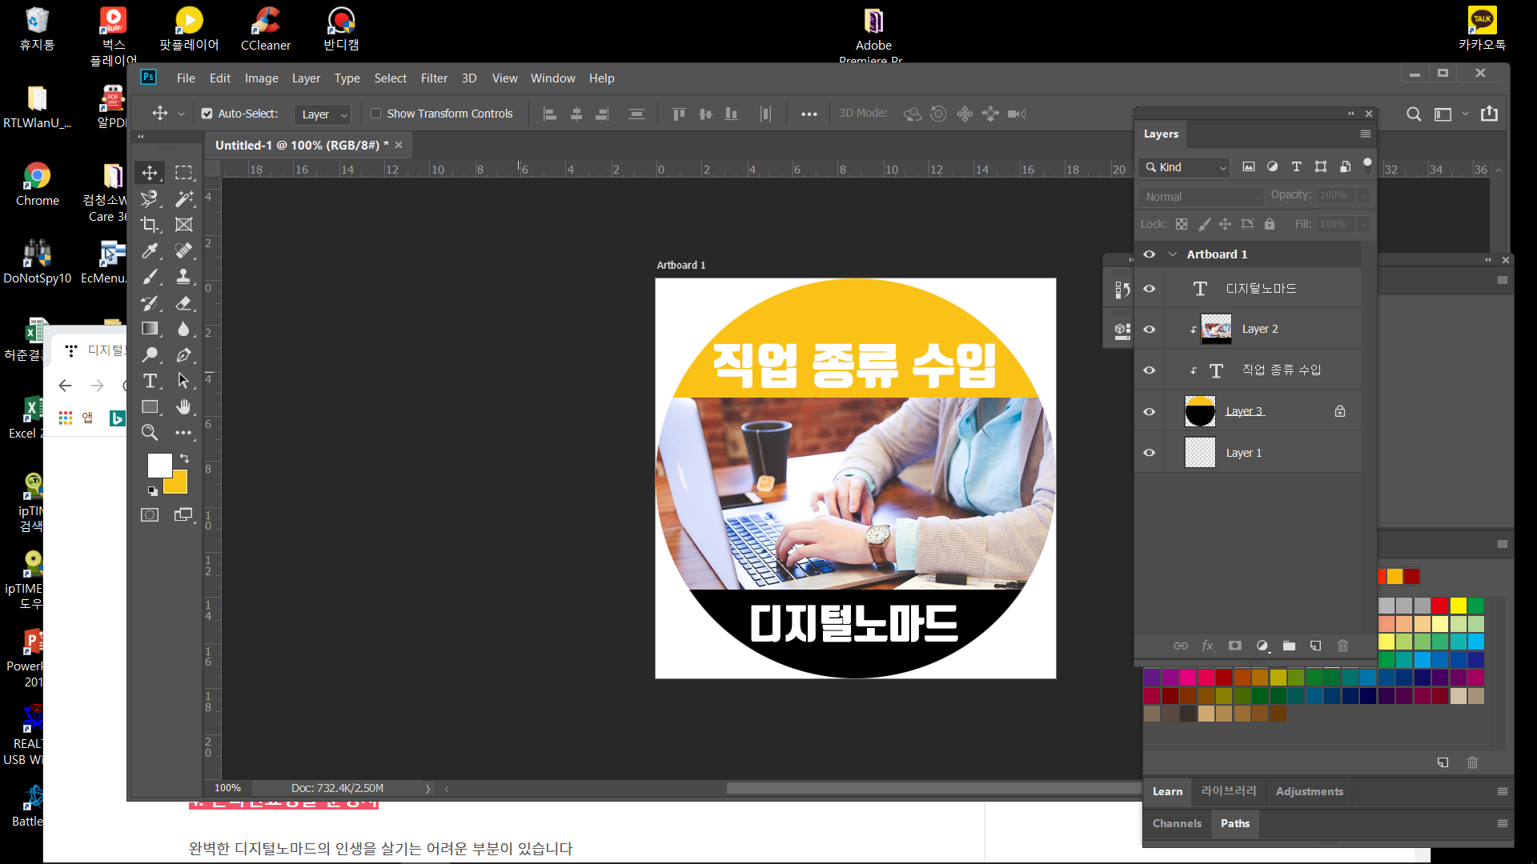The height and width of the screenshot is (864, 1537).
Task: Click the Artboard 1 label on canvas
Action: coord(681,265)
